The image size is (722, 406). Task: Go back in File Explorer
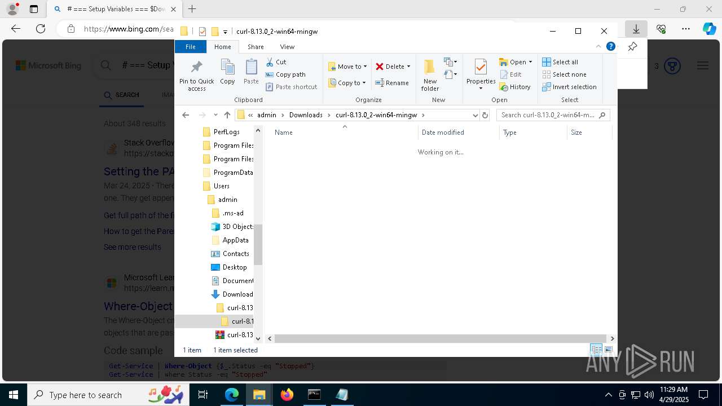[186, 115]
